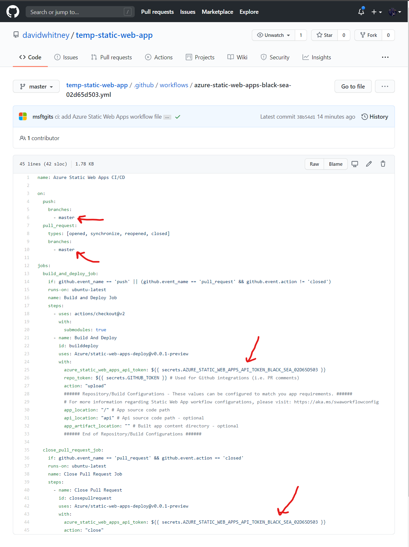View the forks count next to Fork

(x=388, y=35)
